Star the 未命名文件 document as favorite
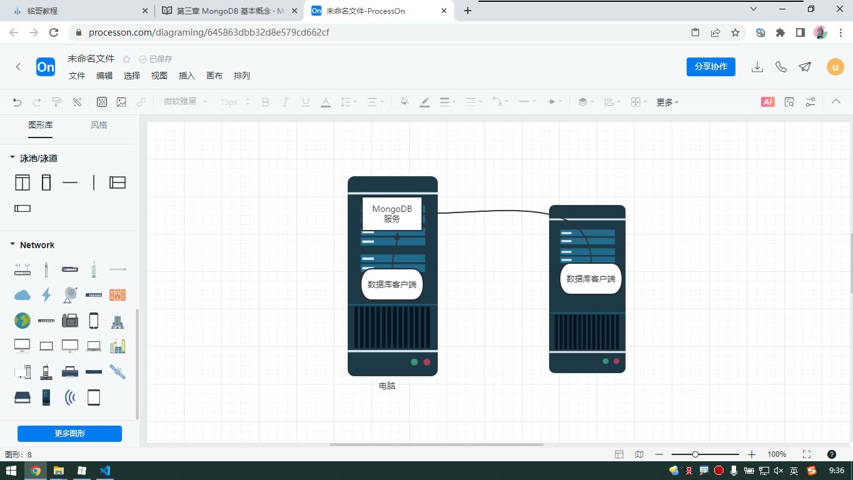The width and height of the screenshot is (853, 480). [126, 59]
